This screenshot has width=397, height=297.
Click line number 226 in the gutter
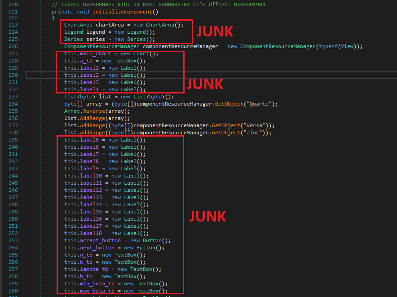pyautogui.click(x=13, y=46)
